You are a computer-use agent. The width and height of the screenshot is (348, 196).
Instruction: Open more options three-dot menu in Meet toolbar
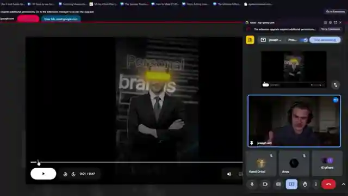pos(316,184)
